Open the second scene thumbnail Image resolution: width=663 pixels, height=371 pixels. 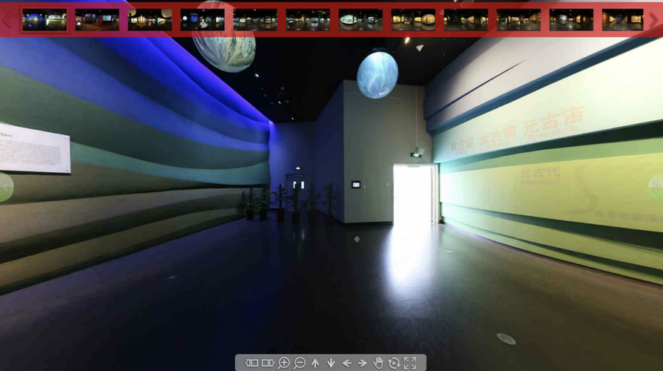point(97,20)
